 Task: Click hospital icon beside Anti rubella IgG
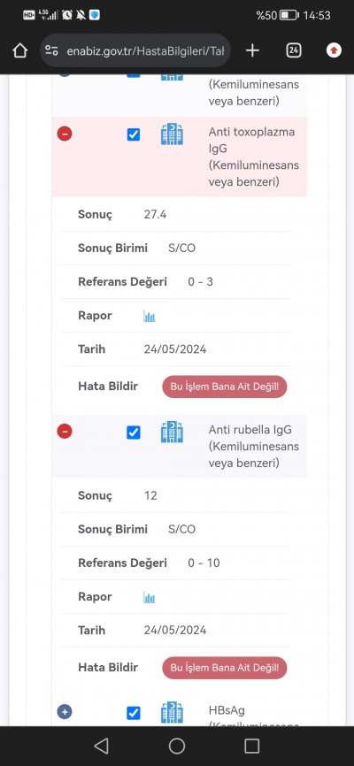click(x=172, y=432)
